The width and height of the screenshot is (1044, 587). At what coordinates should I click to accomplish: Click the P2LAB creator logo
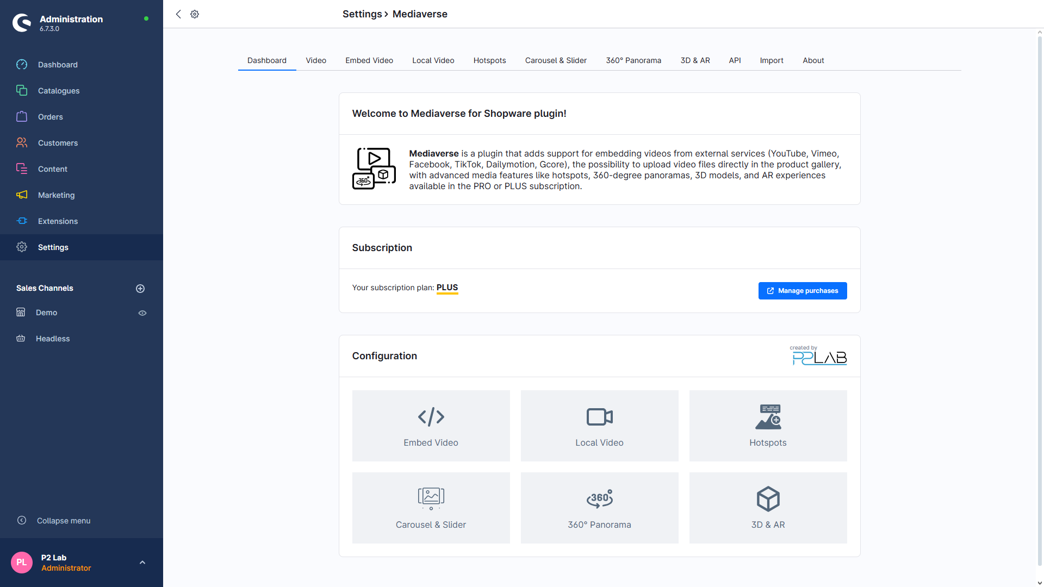819,355
